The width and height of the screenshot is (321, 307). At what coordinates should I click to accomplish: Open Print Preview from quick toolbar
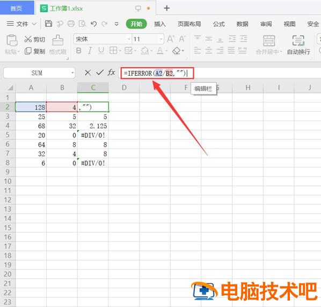[82, 24]
